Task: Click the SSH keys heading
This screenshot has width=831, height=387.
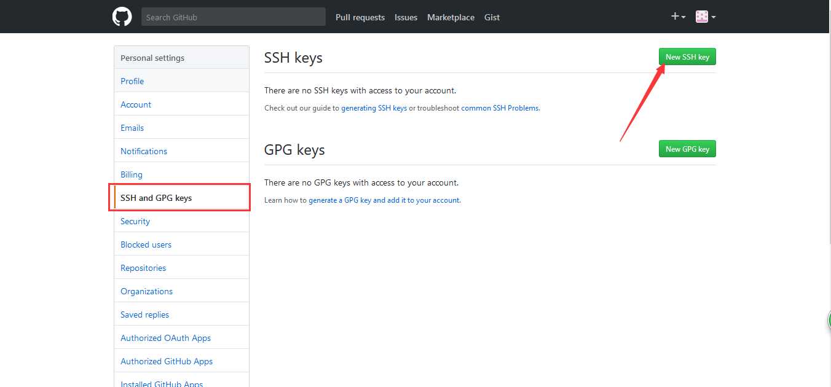Action: click(293, 58)
